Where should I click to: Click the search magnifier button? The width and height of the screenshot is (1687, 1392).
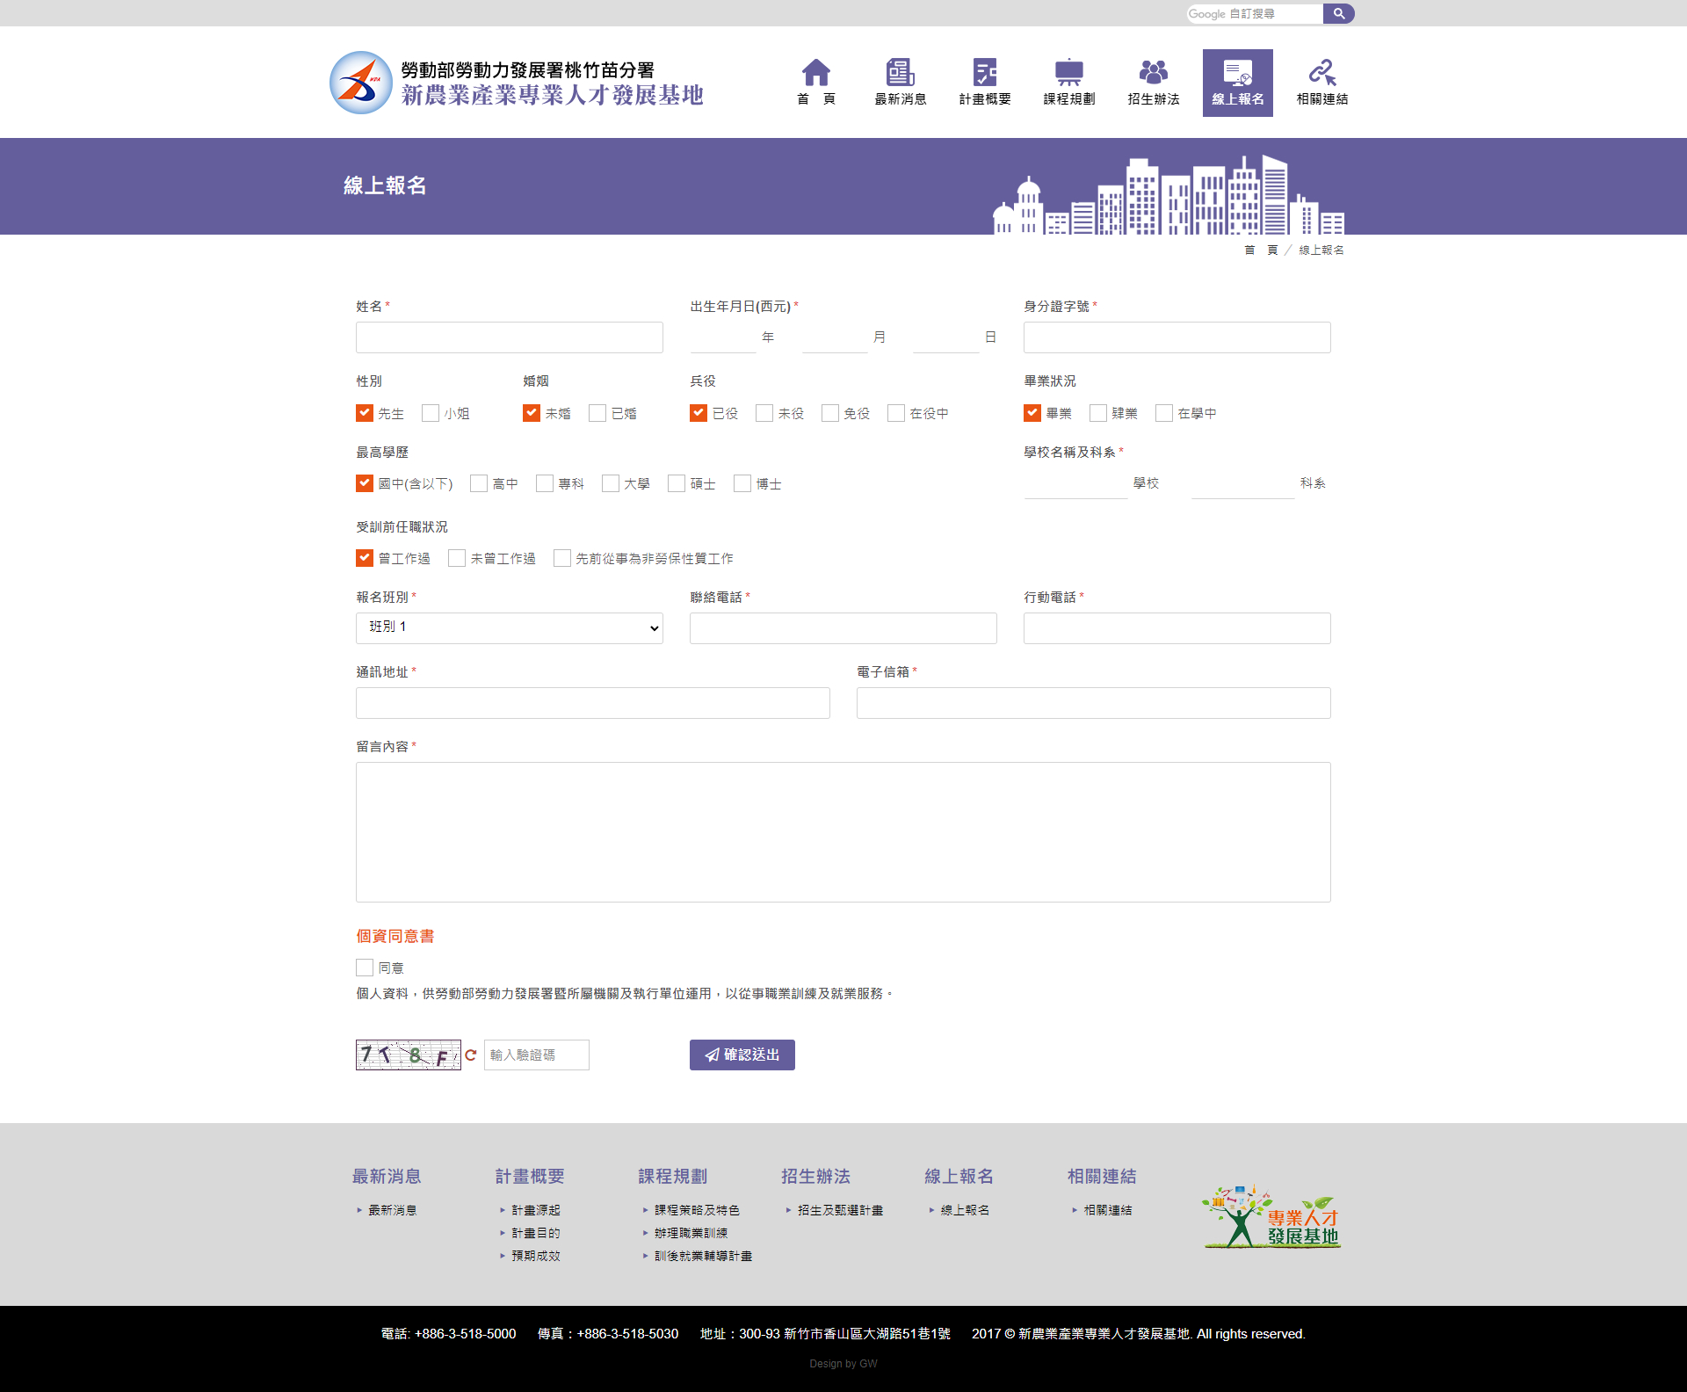point(1338,13)
